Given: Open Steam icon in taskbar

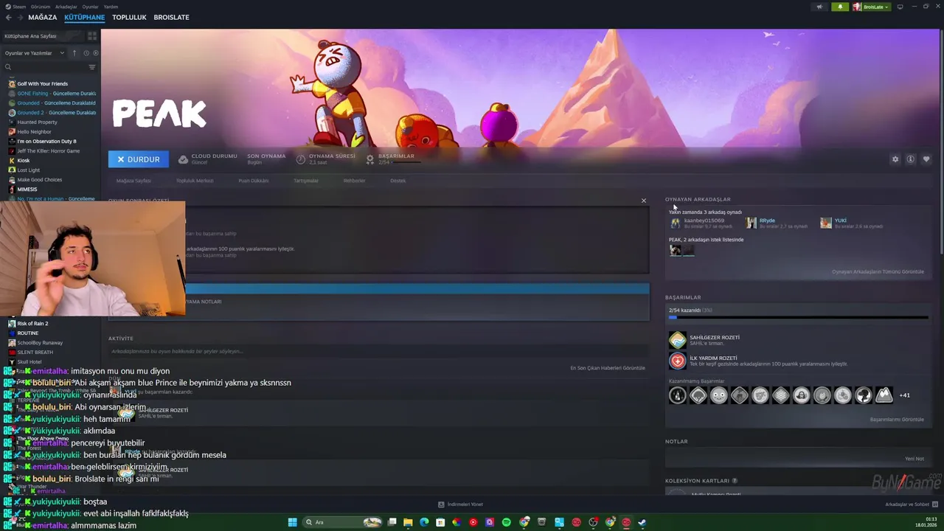Looking at the screenshot, I should pos(642,522).
